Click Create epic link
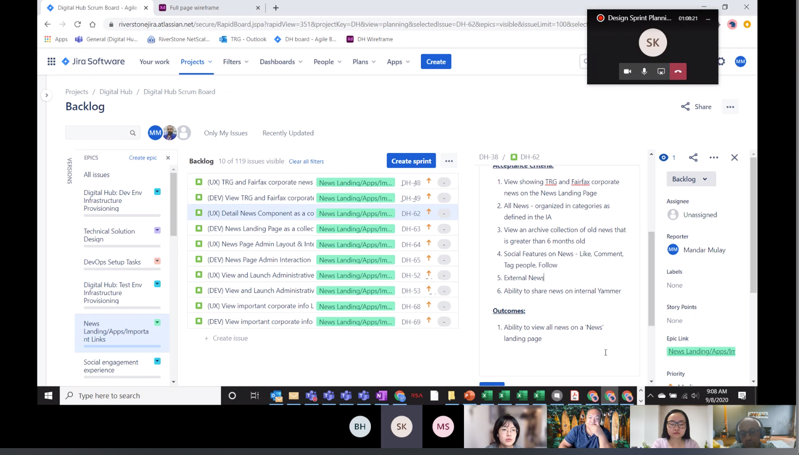 pos(143,158)
